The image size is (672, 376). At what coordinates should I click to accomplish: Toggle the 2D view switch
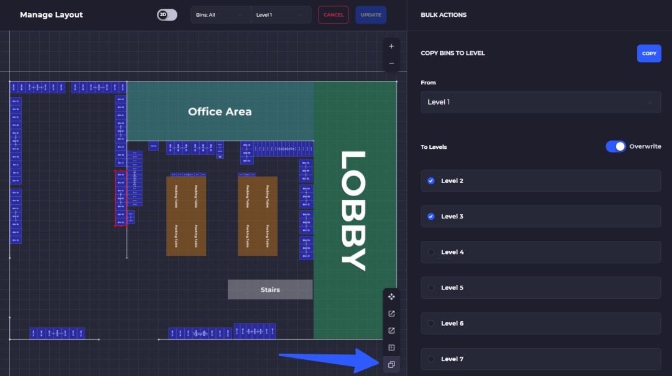[167, 14]
